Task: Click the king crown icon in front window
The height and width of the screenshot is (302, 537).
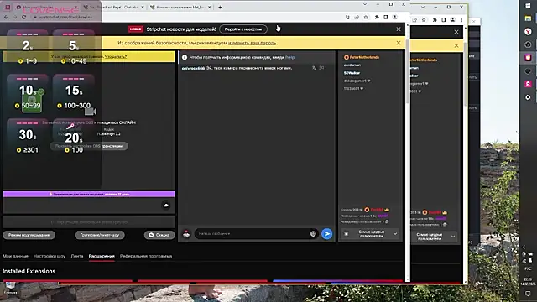Action: (387, 210)
